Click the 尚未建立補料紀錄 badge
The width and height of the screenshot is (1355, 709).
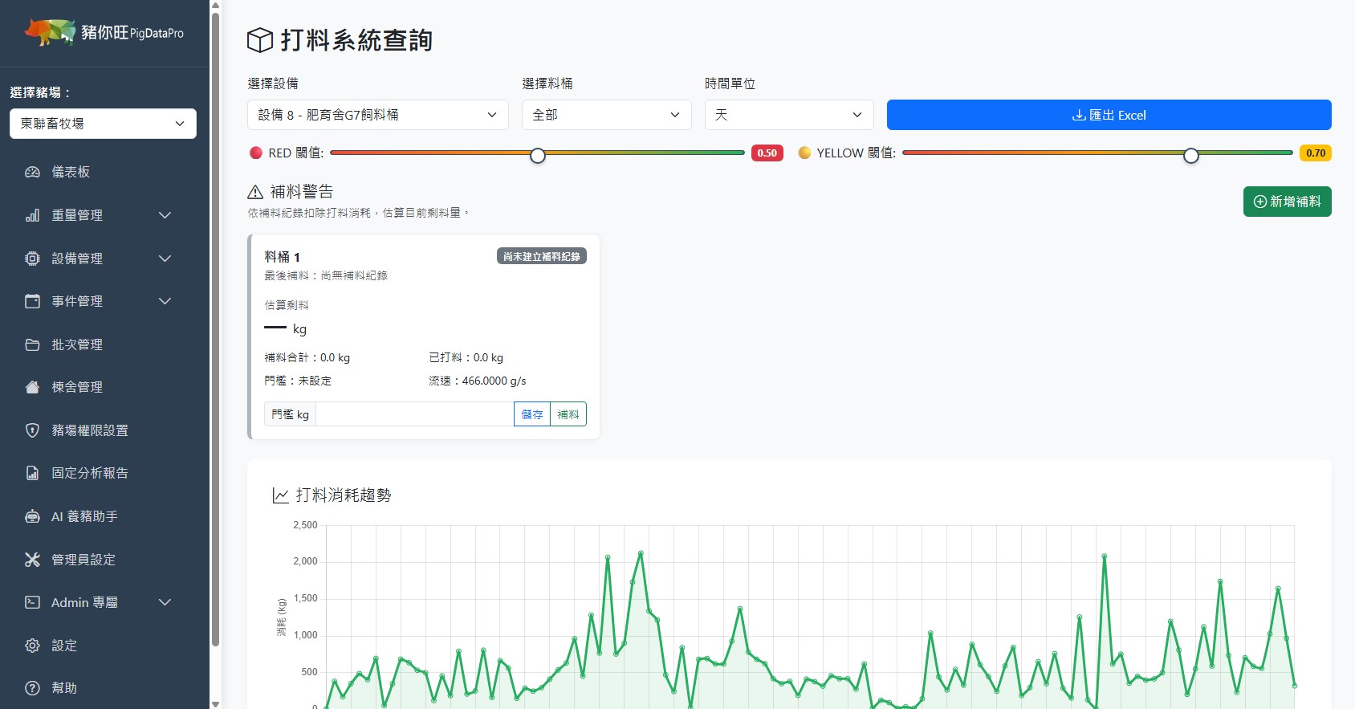tap(542, 256)
